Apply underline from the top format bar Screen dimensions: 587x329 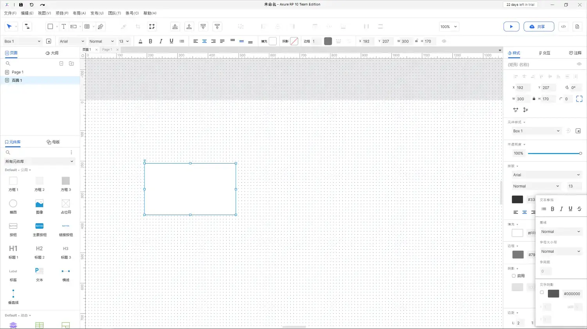click(171, 41)
